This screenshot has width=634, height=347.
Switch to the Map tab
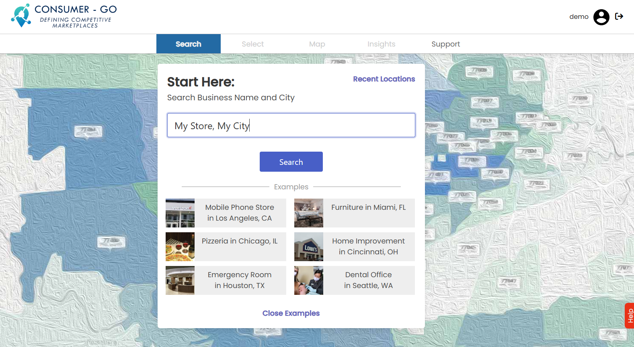(317, 44)
